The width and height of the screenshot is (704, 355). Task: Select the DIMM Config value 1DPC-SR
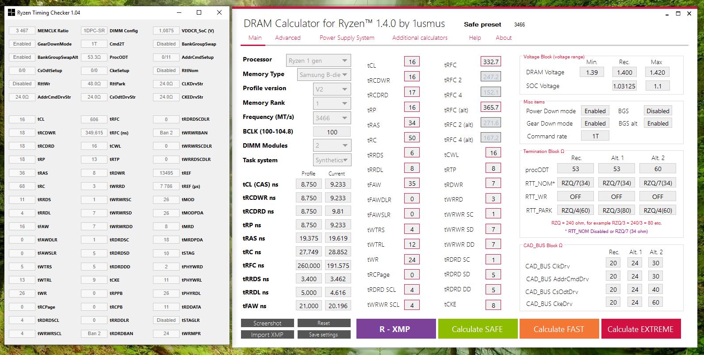94,31
